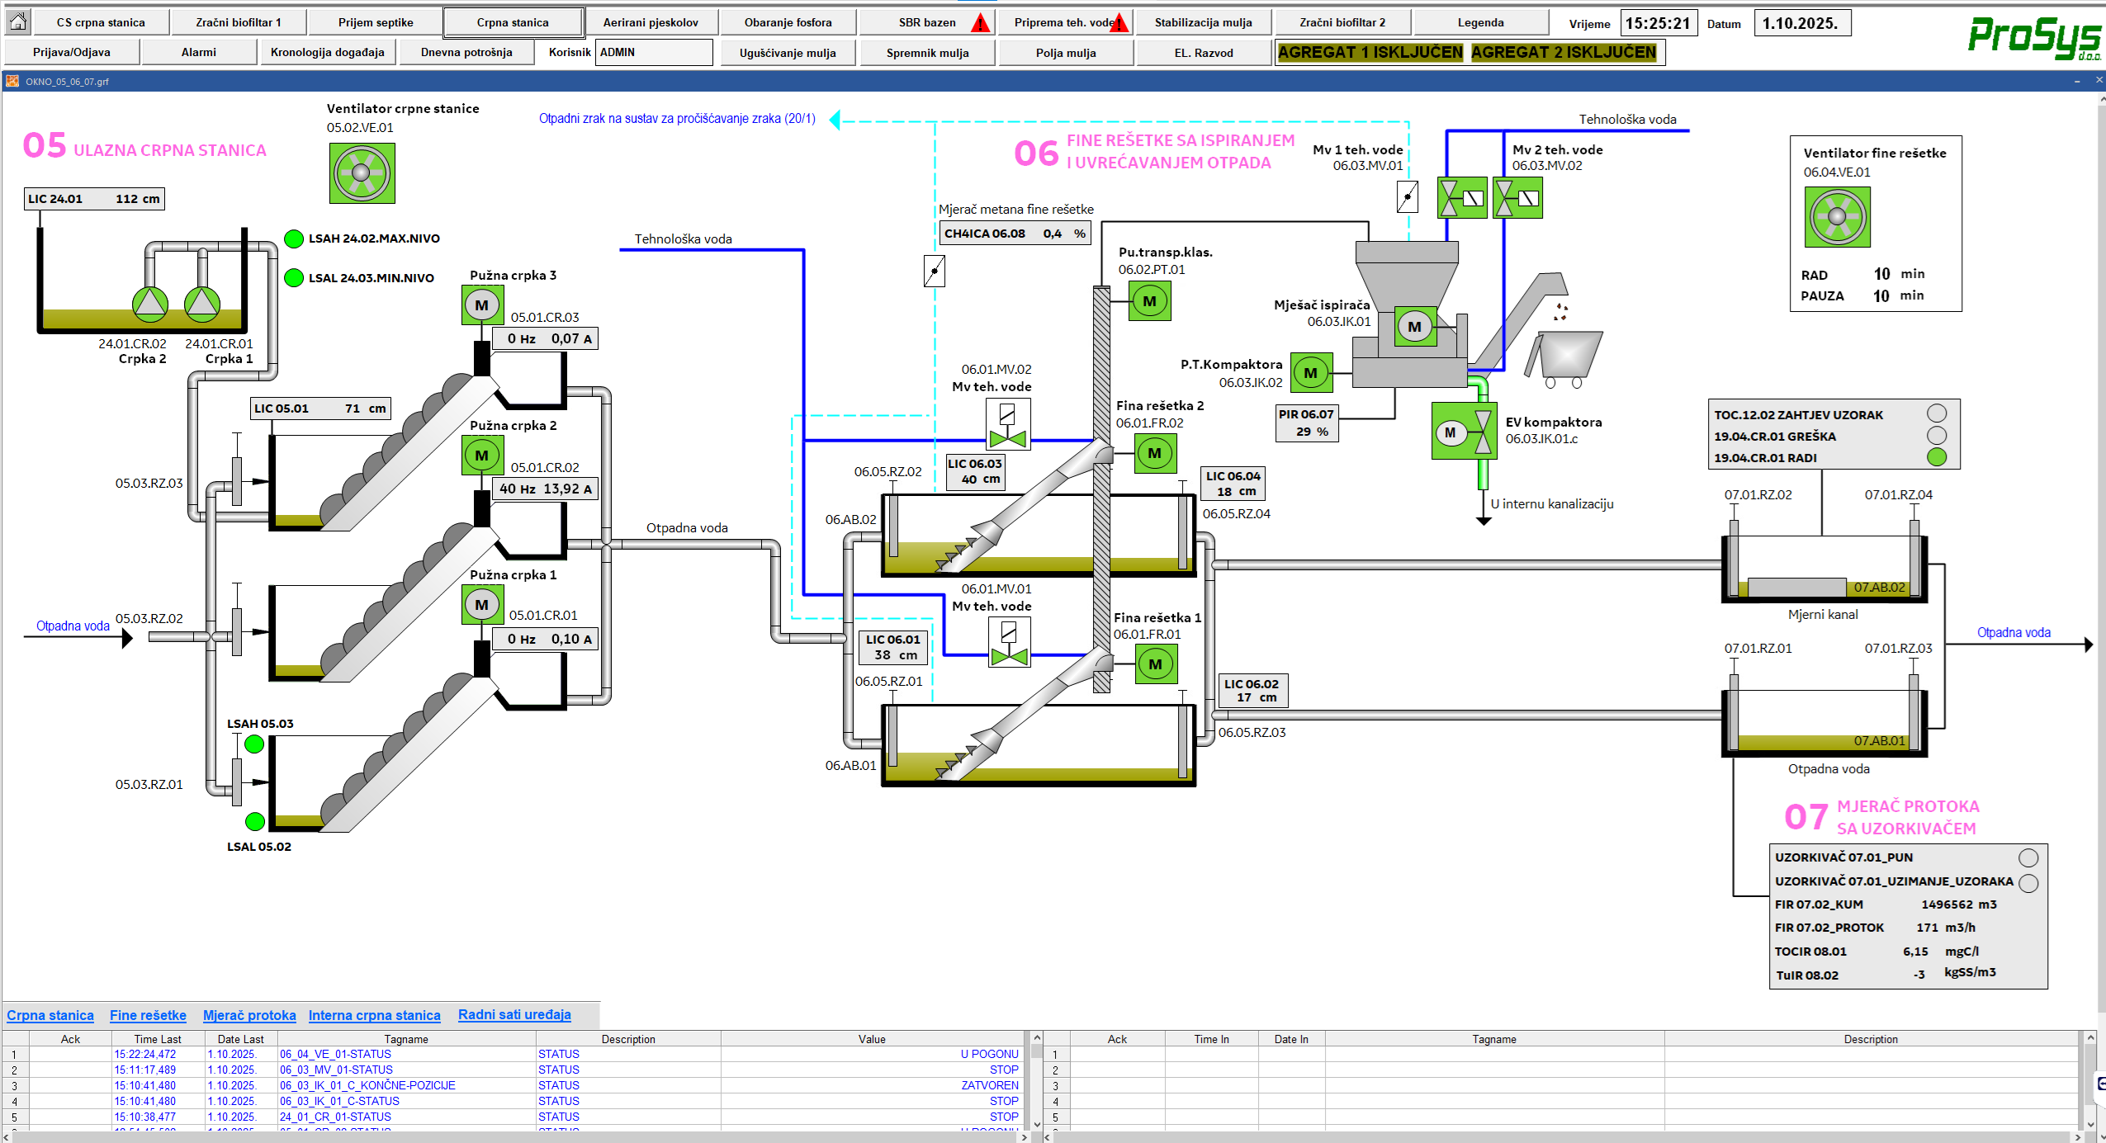Click the TOC.12.02 ZAHTJEV UZORAK indicator
The width and height of the screenshot is (2106, 1143).
(x=1936, y=413)
